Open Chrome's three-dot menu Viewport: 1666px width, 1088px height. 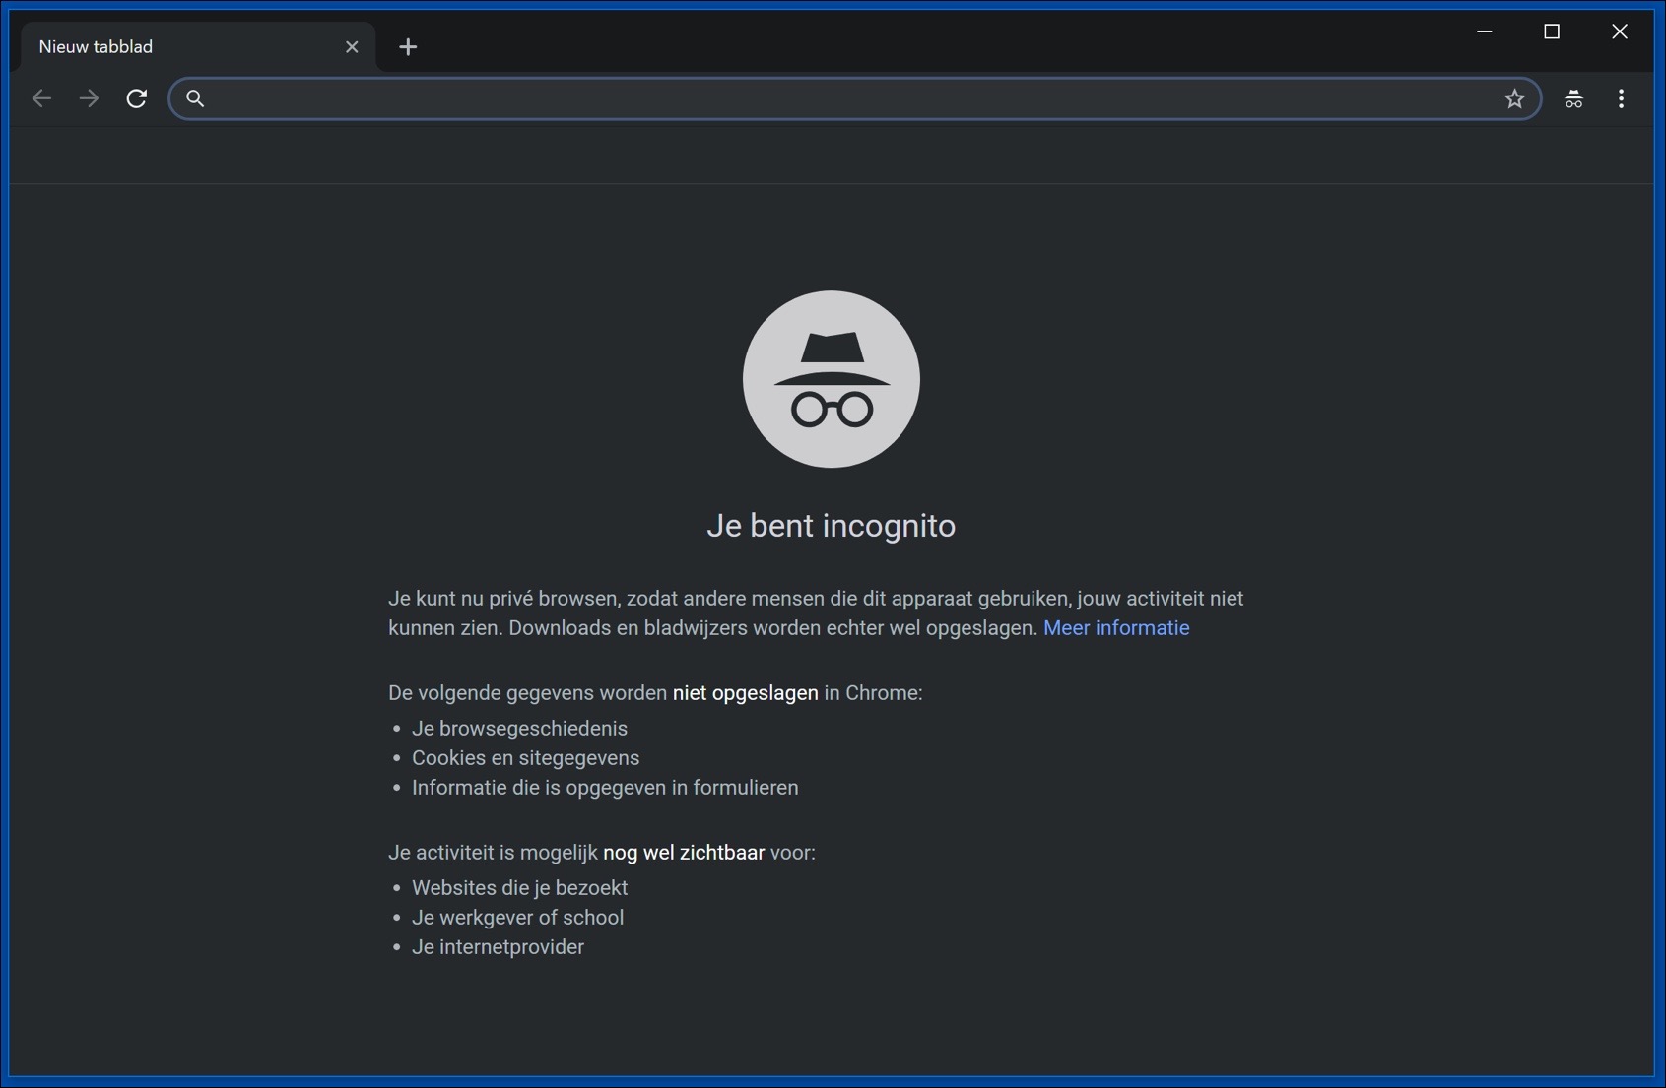(1621, 98)
